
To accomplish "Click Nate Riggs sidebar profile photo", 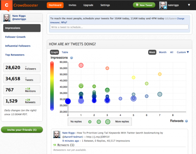I will 7,18.
